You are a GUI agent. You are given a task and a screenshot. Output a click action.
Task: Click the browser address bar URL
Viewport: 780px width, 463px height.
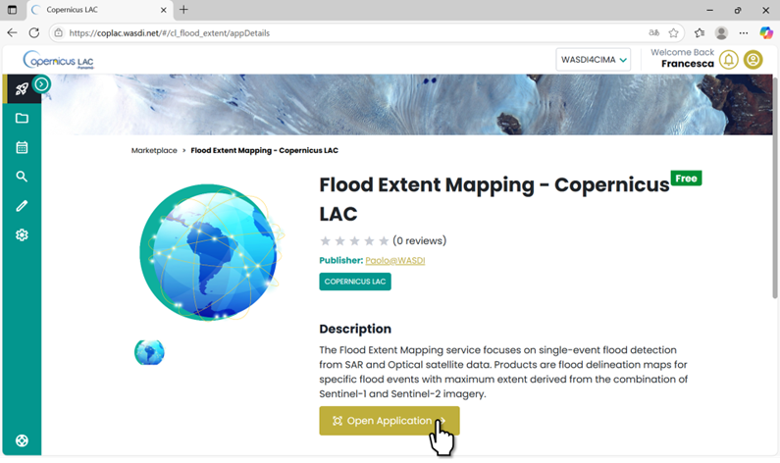(169, 32)
